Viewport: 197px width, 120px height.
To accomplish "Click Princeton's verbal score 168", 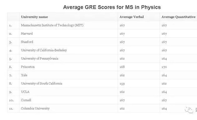I will (122, 67).
